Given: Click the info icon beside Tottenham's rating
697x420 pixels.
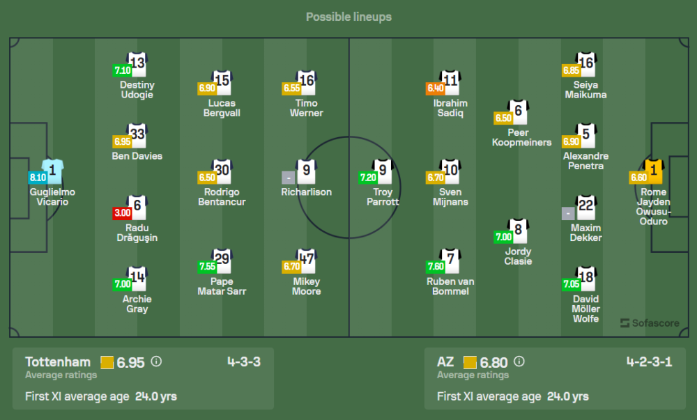Looking at the screenshot, I should point(156,361).
